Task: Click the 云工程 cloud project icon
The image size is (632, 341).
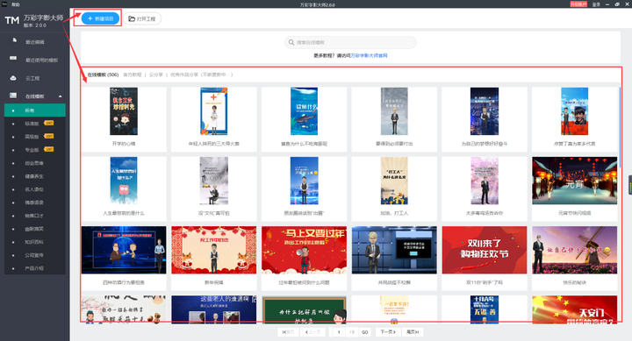Action: click(x=13, y=78)
